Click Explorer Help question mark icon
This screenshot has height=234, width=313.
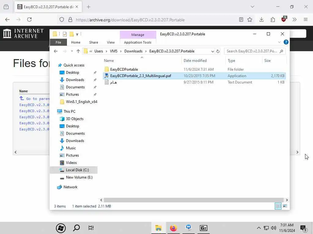(x=286, y=42)
